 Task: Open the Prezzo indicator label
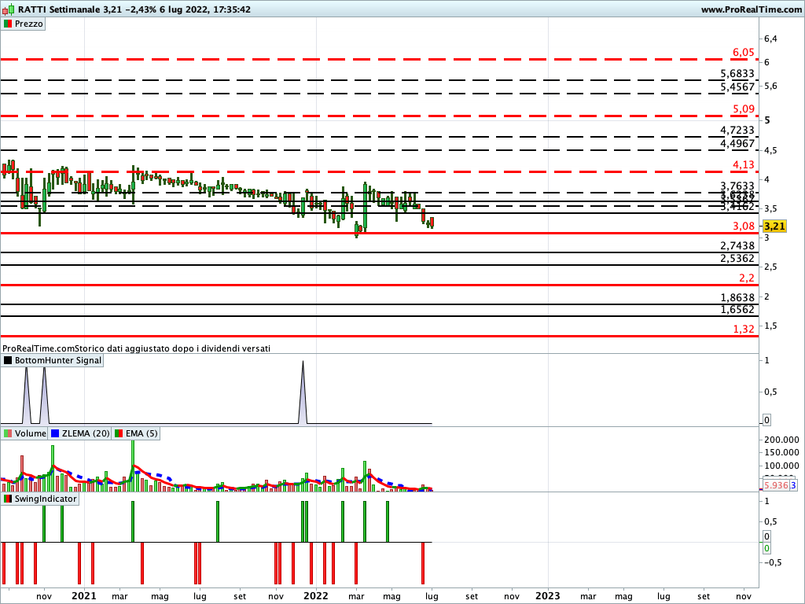pos(29,24)
